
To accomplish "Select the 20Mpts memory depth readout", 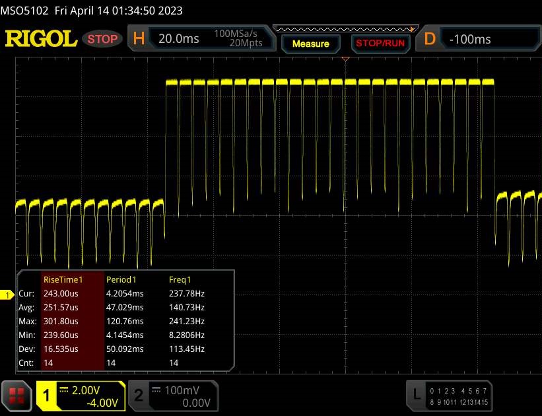I will coord(246,43).
